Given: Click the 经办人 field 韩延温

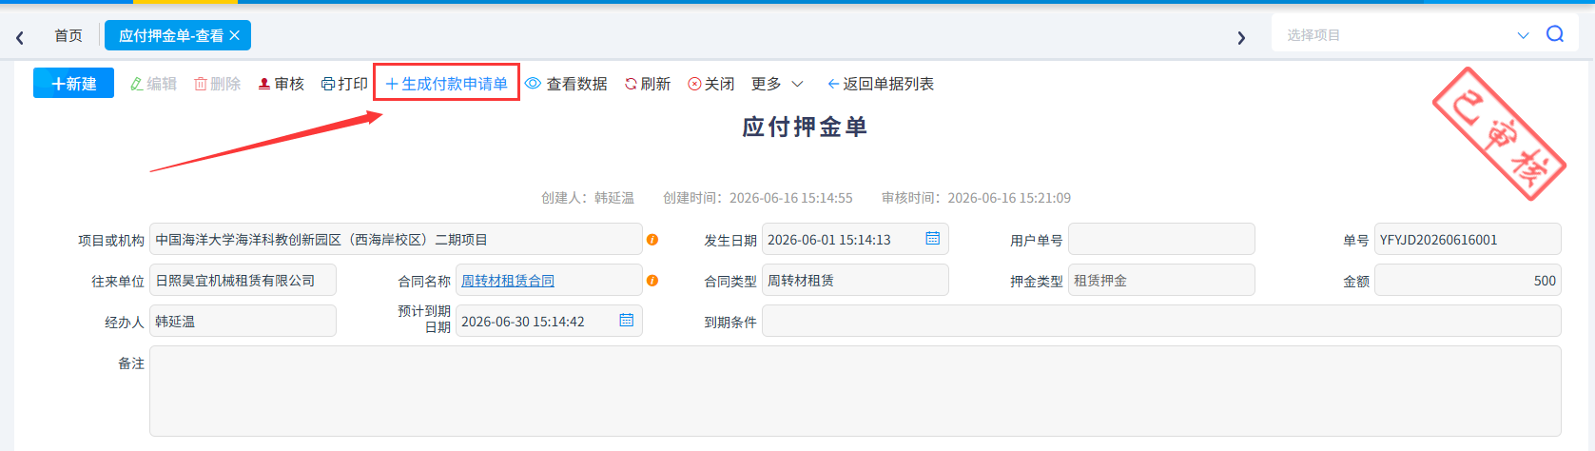Looking at the screenshot, I should (x=243, y=322).
